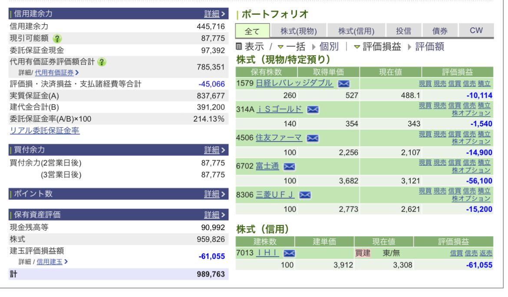Open the help icon beside 現引可能額

(57, 38)
